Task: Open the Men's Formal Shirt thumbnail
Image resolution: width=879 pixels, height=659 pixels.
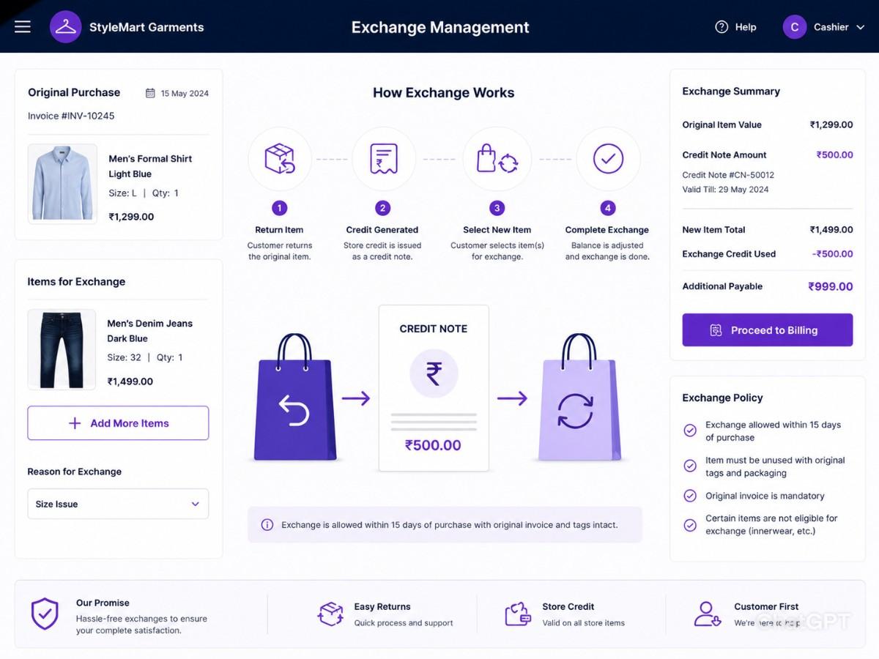Action: pos(62,184)
